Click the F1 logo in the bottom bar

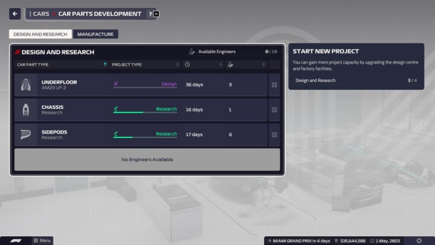[x=16, y=241]
